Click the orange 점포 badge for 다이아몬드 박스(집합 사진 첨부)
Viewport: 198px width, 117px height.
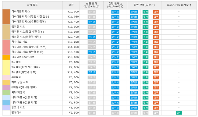point(156,17)
